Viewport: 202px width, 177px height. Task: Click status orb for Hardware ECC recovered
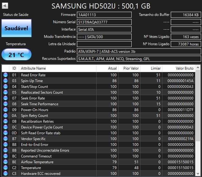(x=5, y=174)
